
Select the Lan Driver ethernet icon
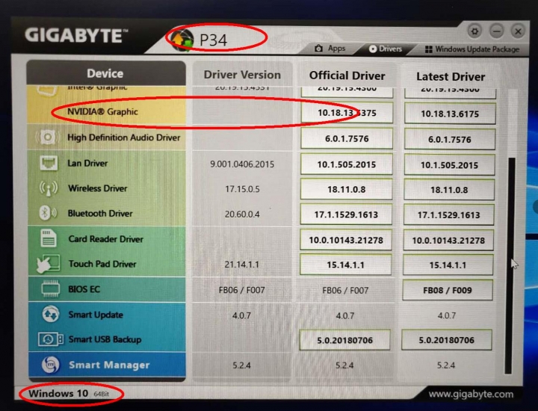click(x=48, y=163)
